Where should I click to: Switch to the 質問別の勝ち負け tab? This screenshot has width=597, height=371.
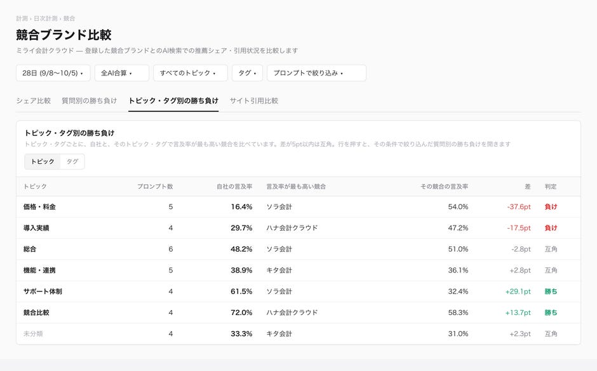pyautogui.click(x=89, y=100)
